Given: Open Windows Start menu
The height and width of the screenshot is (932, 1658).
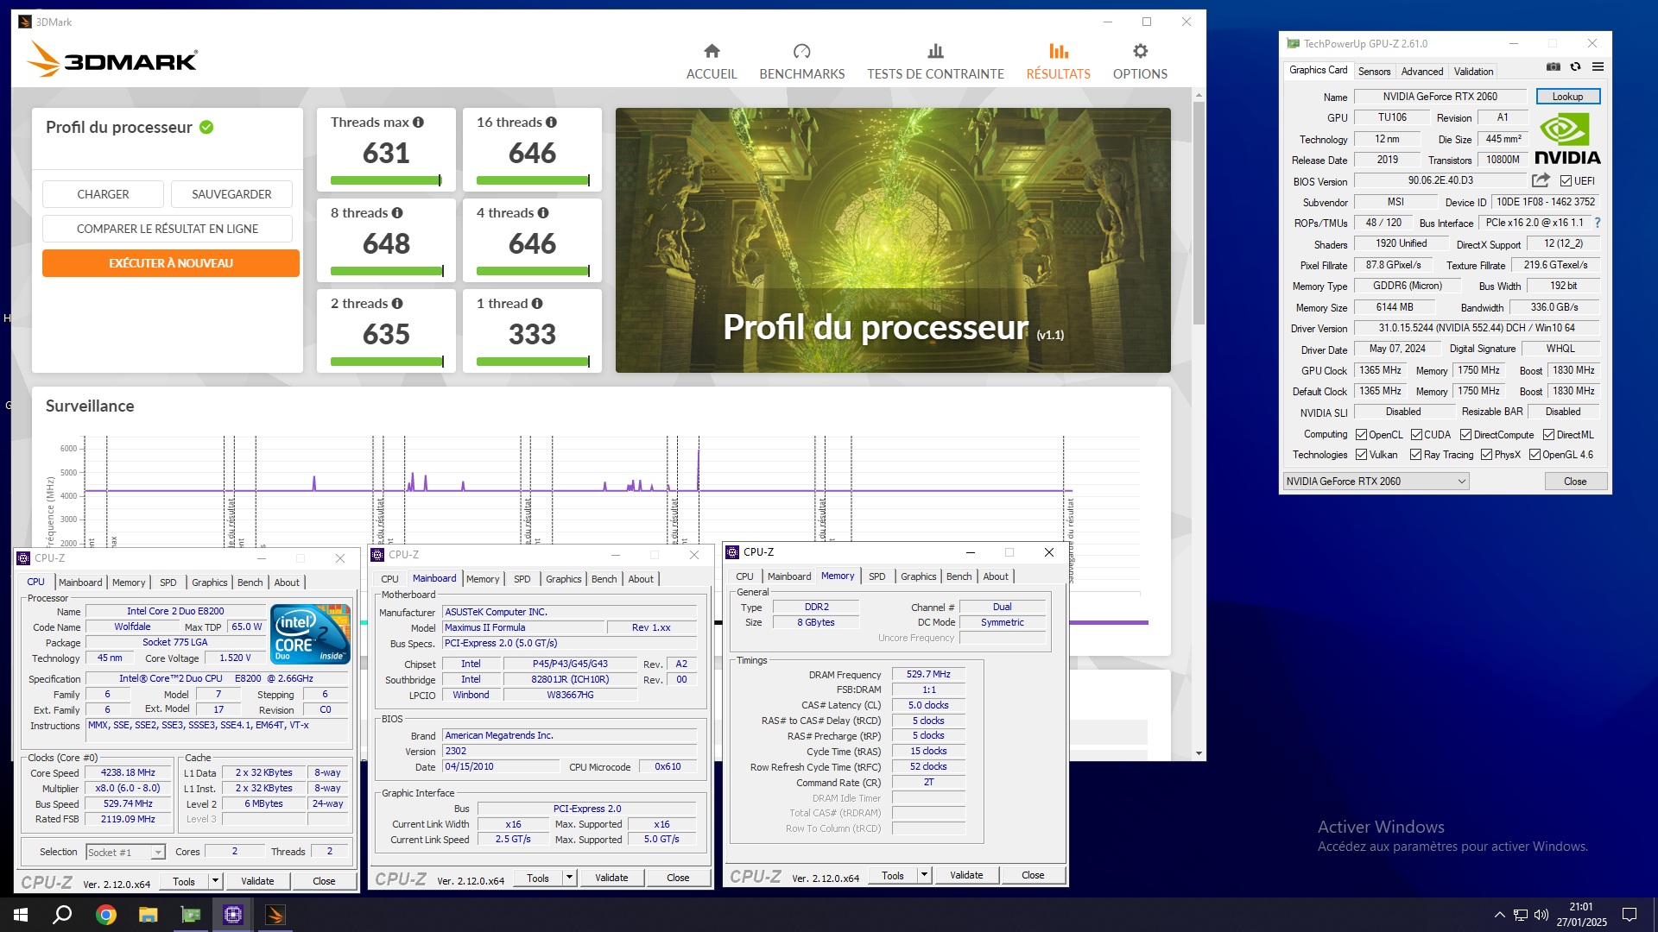Looking at the screenshot, I should 21,915.
